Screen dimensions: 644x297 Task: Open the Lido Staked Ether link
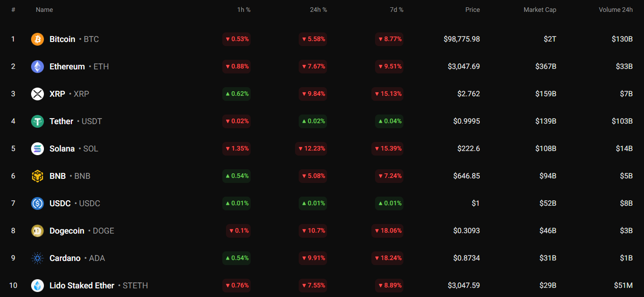(x=82, y=286)
